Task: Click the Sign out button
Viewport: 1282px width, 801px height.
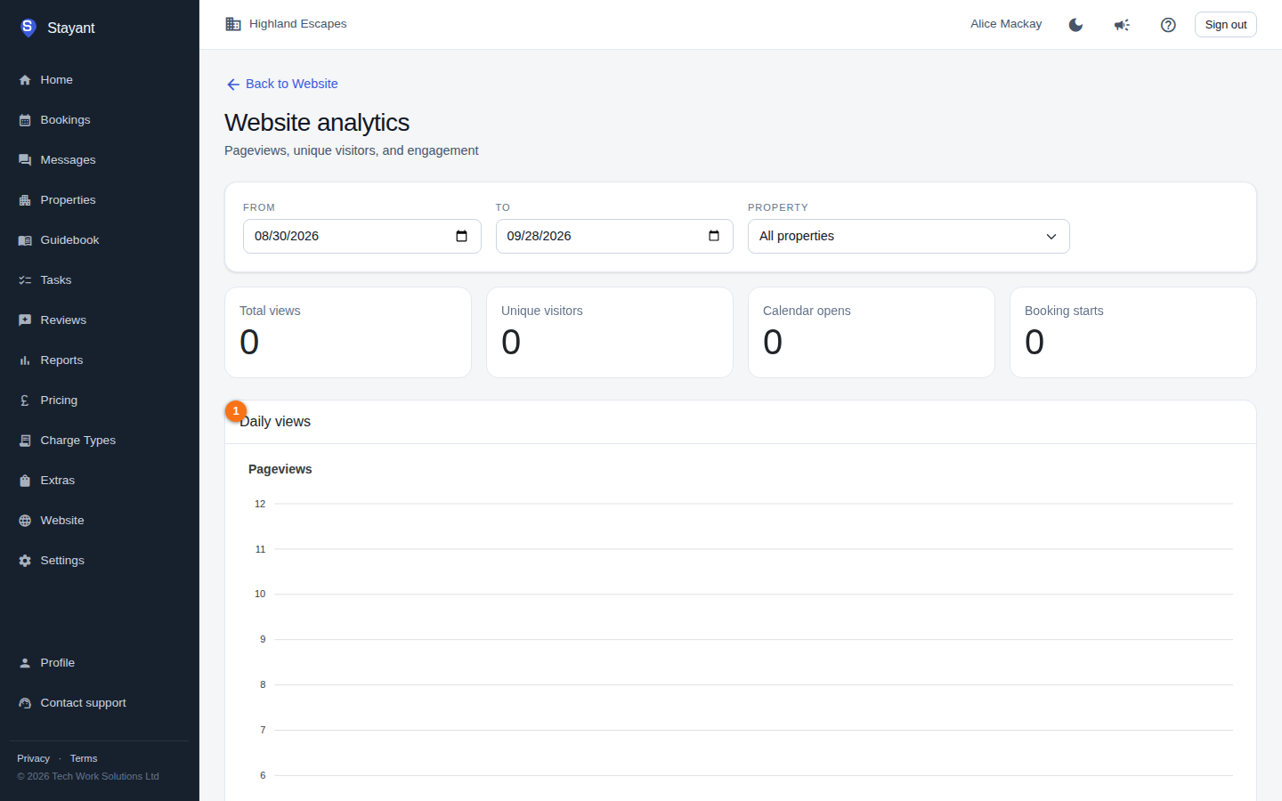Action: pyautogui.click(x=1225, y=25)
